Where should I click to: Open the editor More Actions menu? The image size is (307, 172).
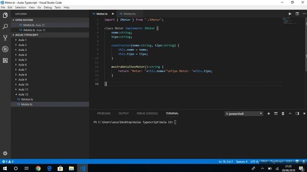(304, 14)
